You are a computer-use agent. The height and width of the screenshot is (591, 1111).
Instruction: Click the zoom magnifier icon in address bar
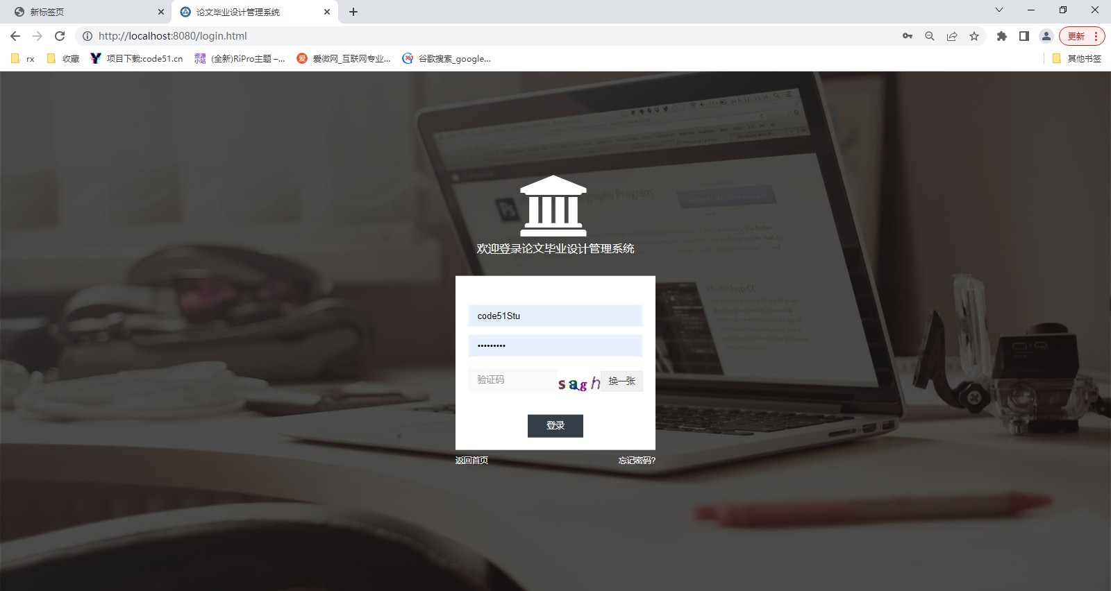click(x=930, y=36)
